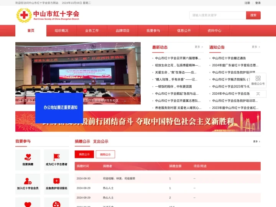Expand 更多 in 通知公告 section
Viewport: 276px width, 207px height.
(x=256, y=47)
